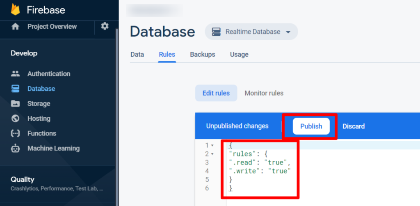Open Storage in sidebar

tap(39, 104)
